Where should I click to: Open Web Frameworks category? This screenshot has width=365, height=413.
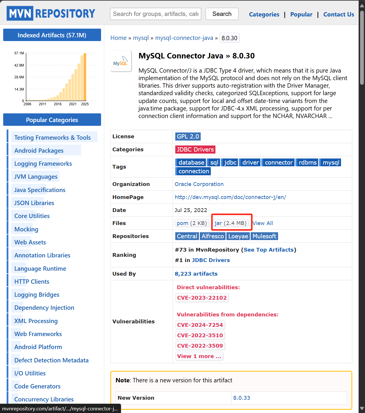tap(38, 334)
